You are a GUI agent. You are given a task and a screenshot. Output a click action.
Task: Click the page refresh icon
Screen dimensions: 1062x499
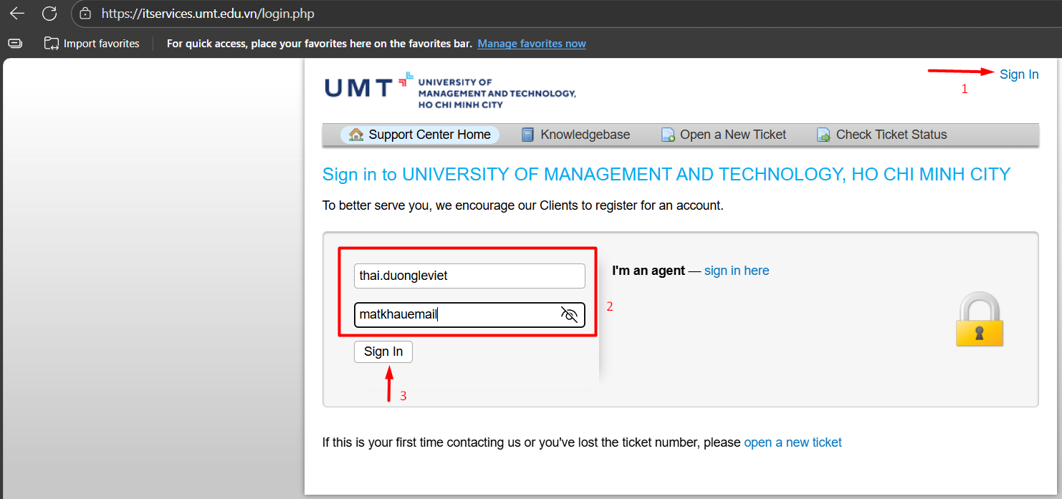pos(49,13)
